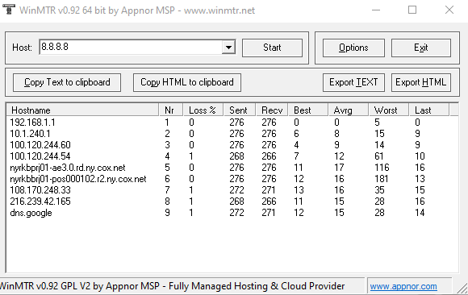
Task: Open the www.appnor.com link
Action: coord(403,286)
